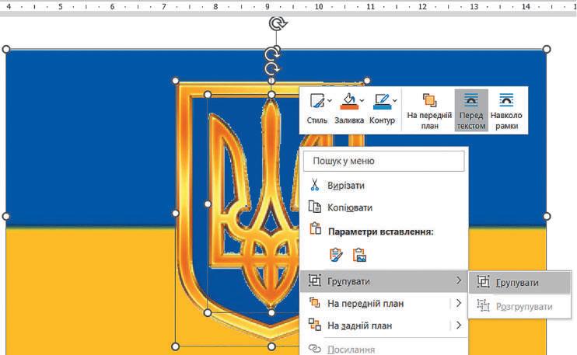Viewport: 577px width, 355px height.
Task: Click the group icon in the submenu
Action: 483,281
